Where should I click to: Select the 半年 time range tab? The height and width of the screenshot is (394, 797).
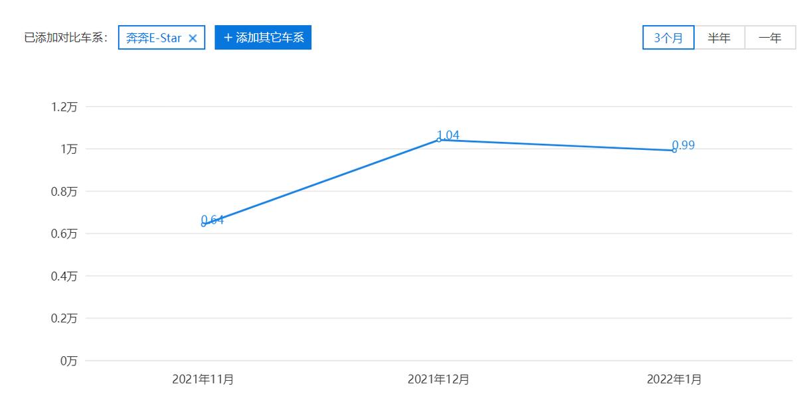719,38
